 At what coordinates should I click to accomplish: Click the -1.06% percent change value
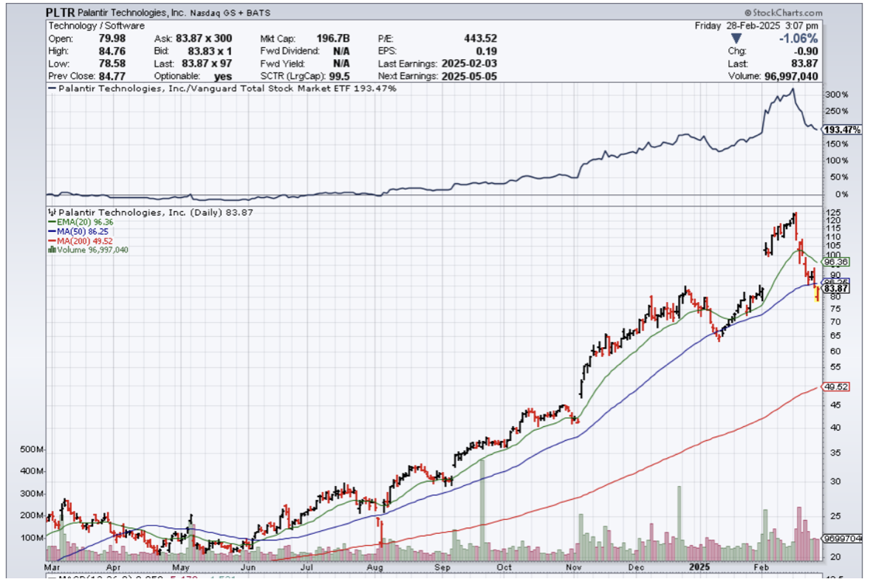tap(798, 38)
